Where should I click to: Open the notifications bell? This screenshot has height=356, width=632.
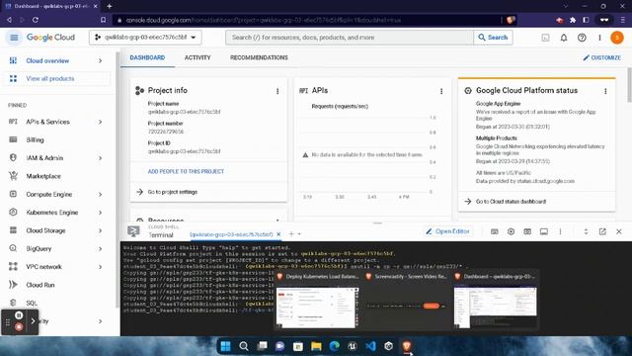[564, 38]
